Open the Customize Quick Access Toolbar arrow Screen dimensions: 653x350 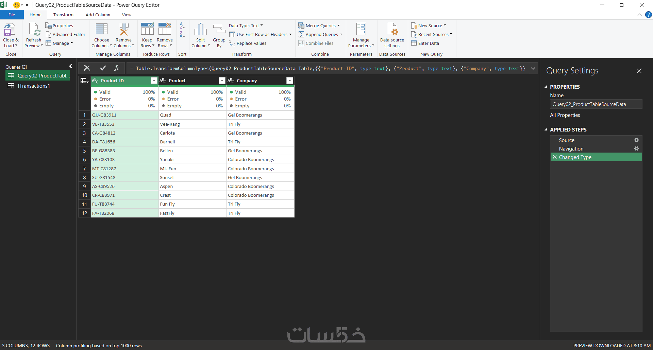(27, 5)
